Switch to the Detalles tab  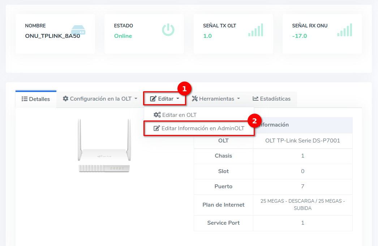click(x=36, y=99)
